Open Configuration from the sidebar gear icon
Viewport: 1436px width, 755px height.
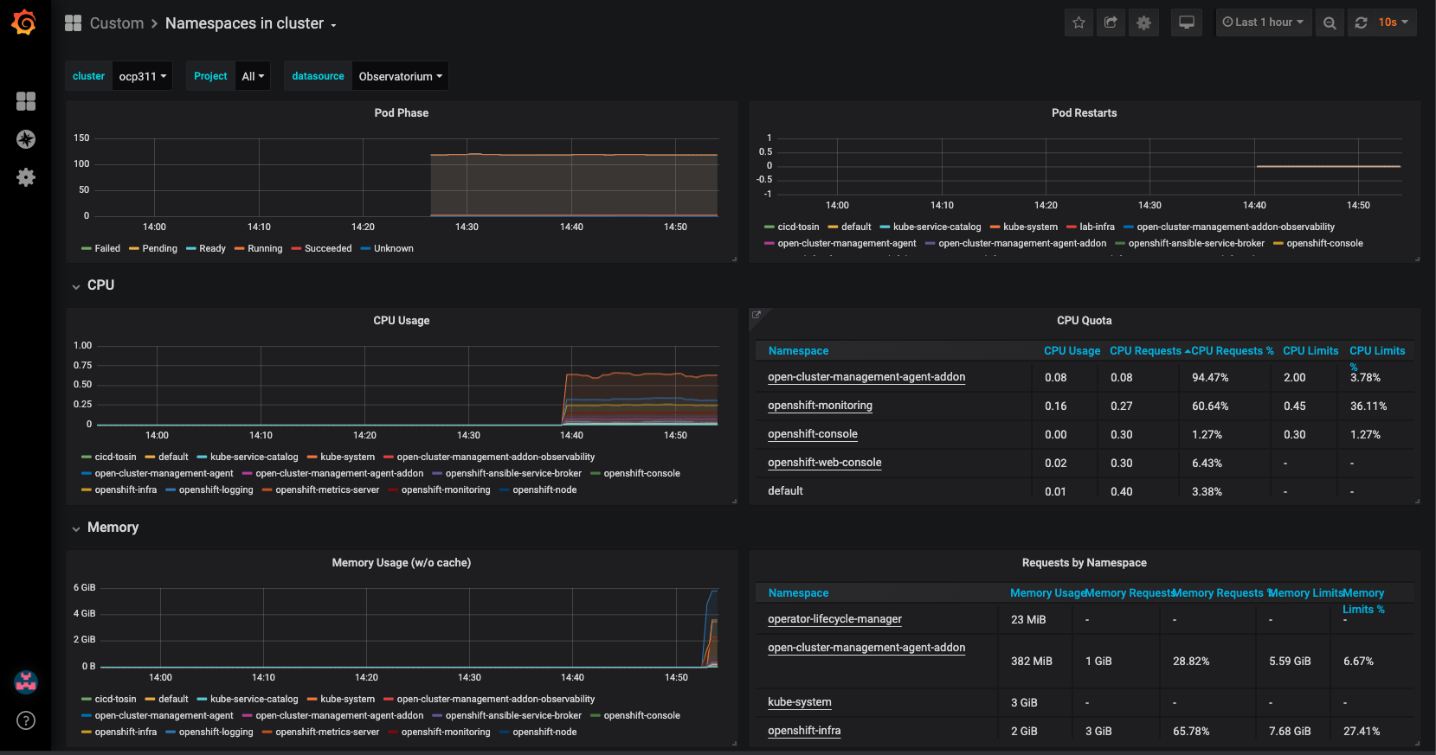(x=26, y=177)
